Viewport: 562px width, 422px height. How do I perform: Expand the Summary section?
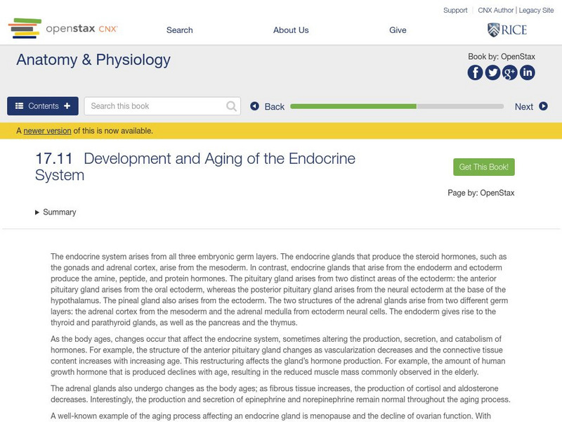click(x=55, y=212)
